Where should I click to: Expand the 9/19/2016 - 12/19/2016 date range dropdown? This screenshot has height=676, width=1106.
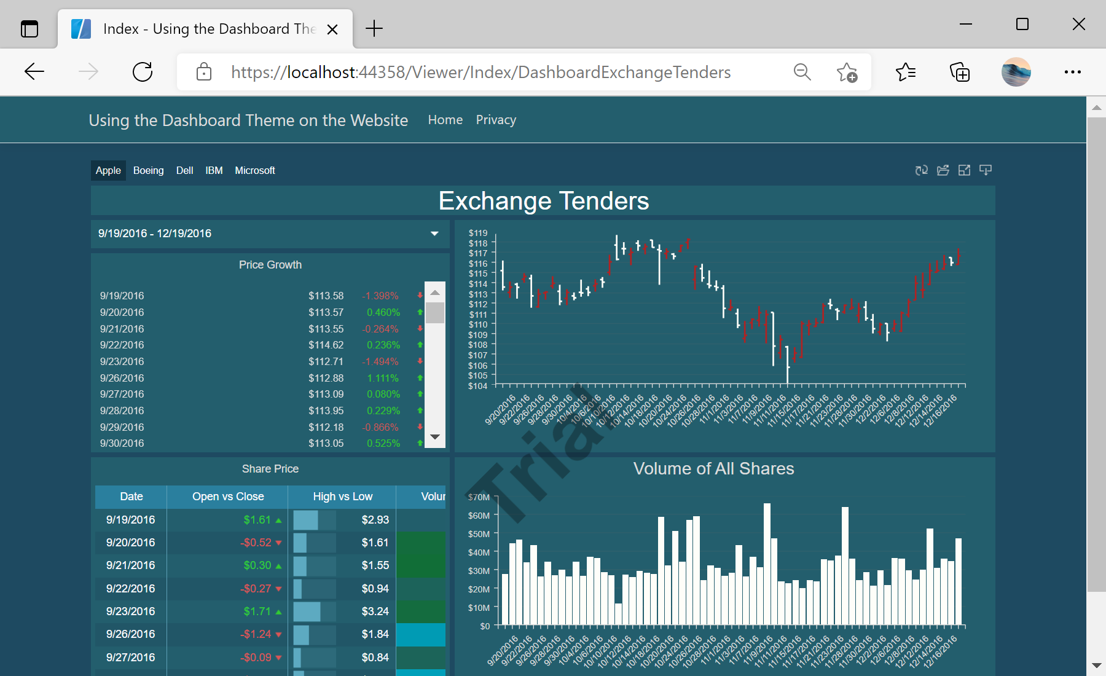point(434,234)
